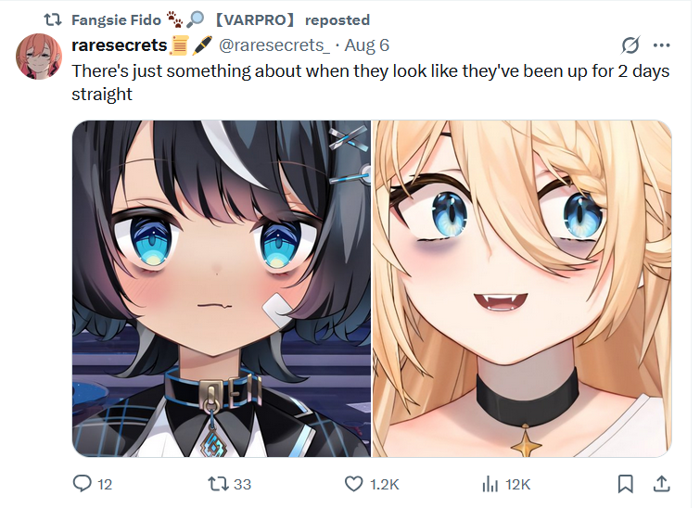The width and height of the screenshot is (700, 508).
Task: Click the Grok explain-this-post icon
Action: (630, 45)
